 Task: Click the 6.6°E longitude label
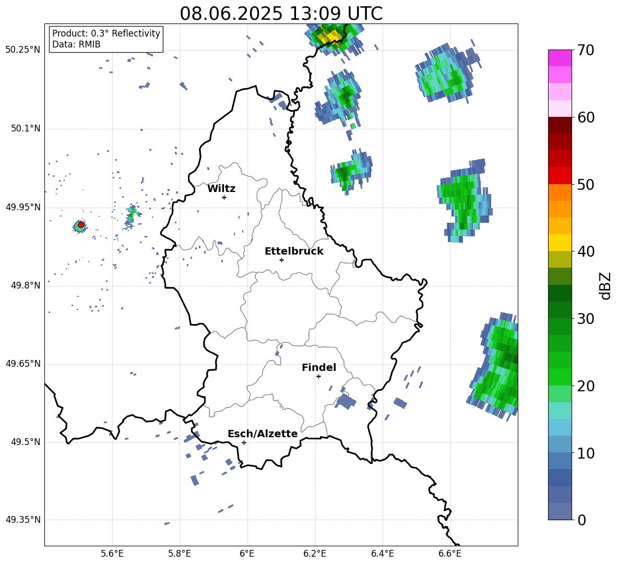coord(450,554)
